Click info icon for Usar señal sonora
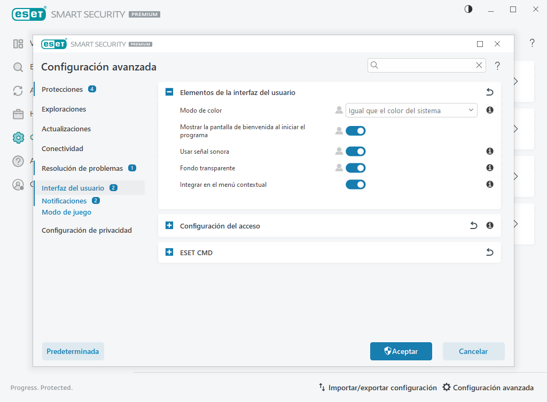 tap(489, 152)
